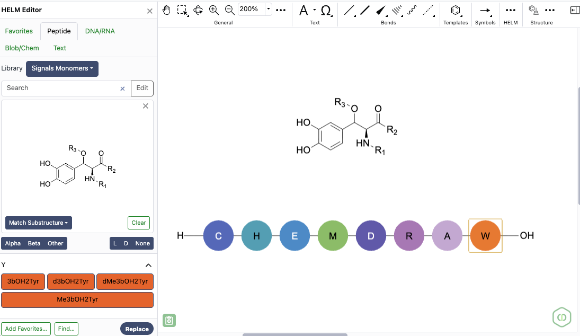This screenshot has height=336, width=580.
Task: Toggle the Beta backbone filter
Action: (x=34, y=243)
